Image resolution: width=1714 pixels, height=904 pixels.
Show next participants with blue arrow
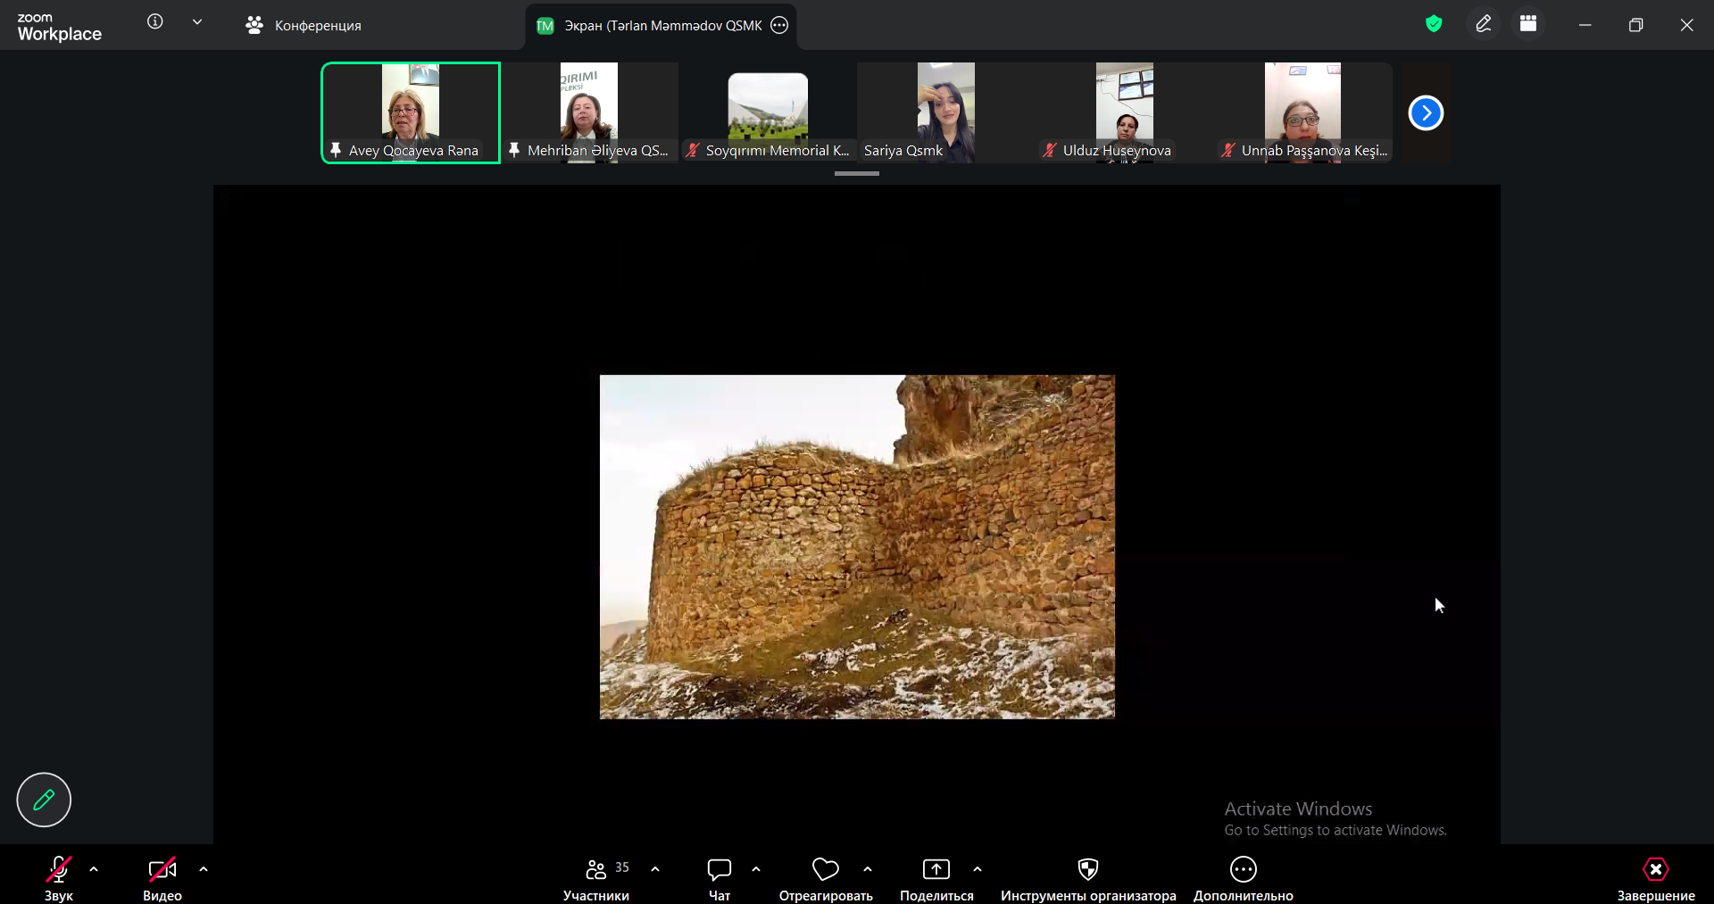[x=1426, y=112]
